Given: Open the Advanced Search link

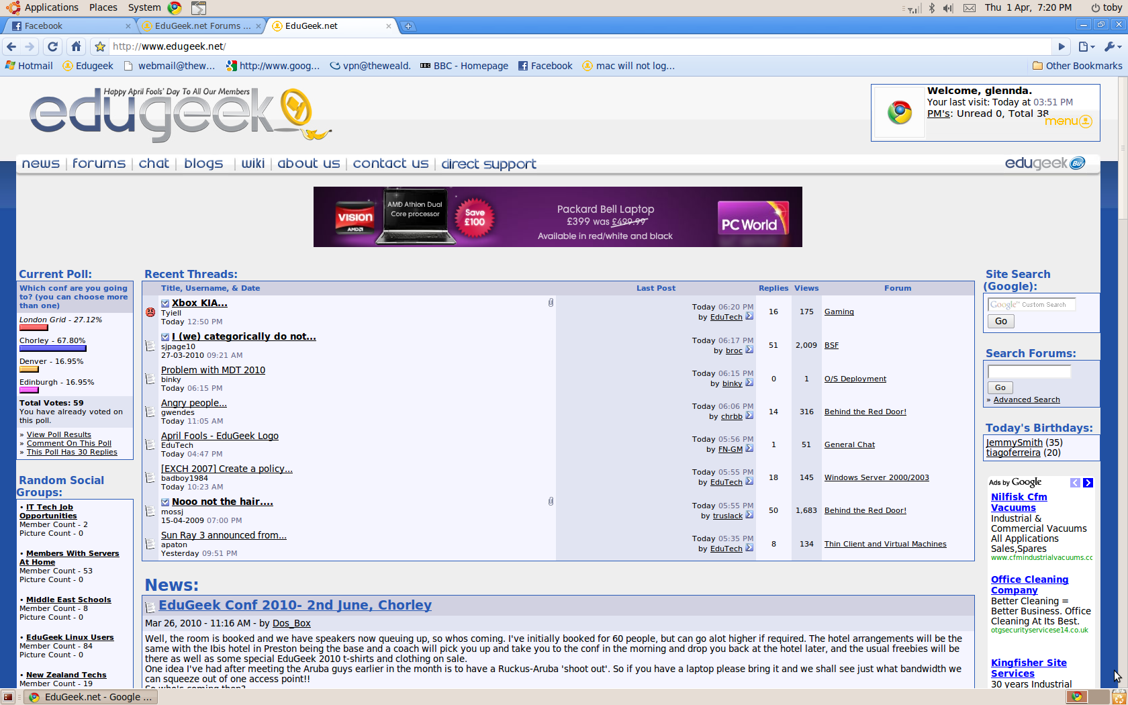Looking at the screenshot, I should coord(1027,400).
